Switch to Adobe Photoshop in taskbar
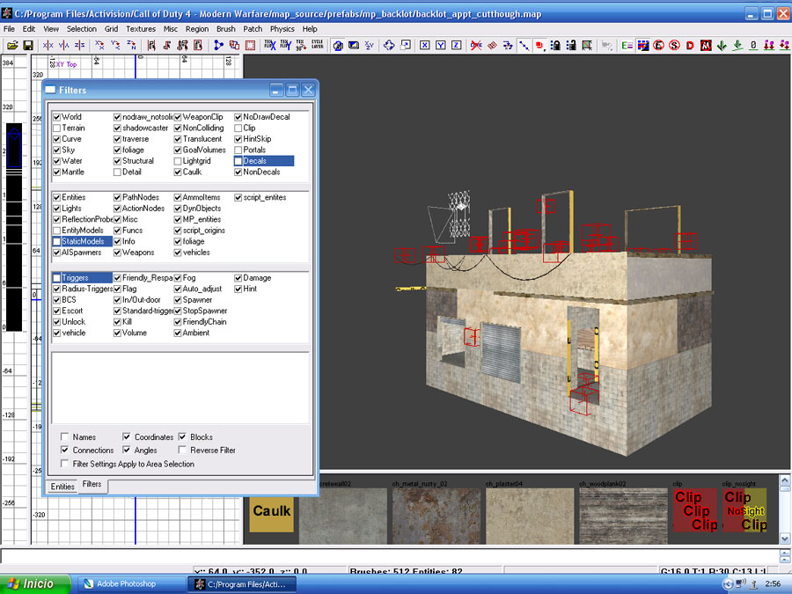This screenshot has width=792, height=594. point(131,584)
